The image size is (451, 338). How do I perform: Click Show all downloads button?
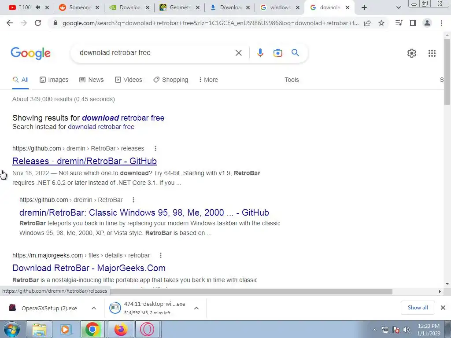(x=418, y=308)
